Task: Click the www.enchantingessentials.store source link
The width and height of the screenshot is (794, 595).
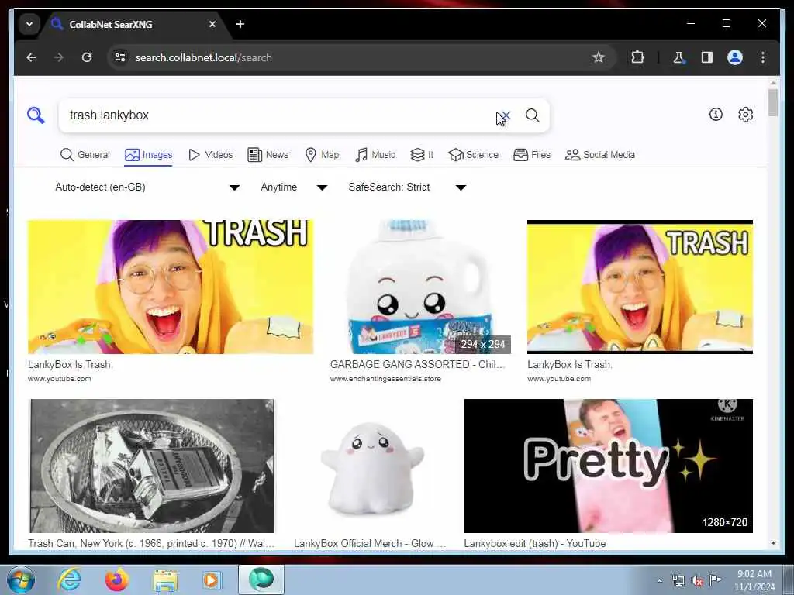Action: click(x=385, y=378)
